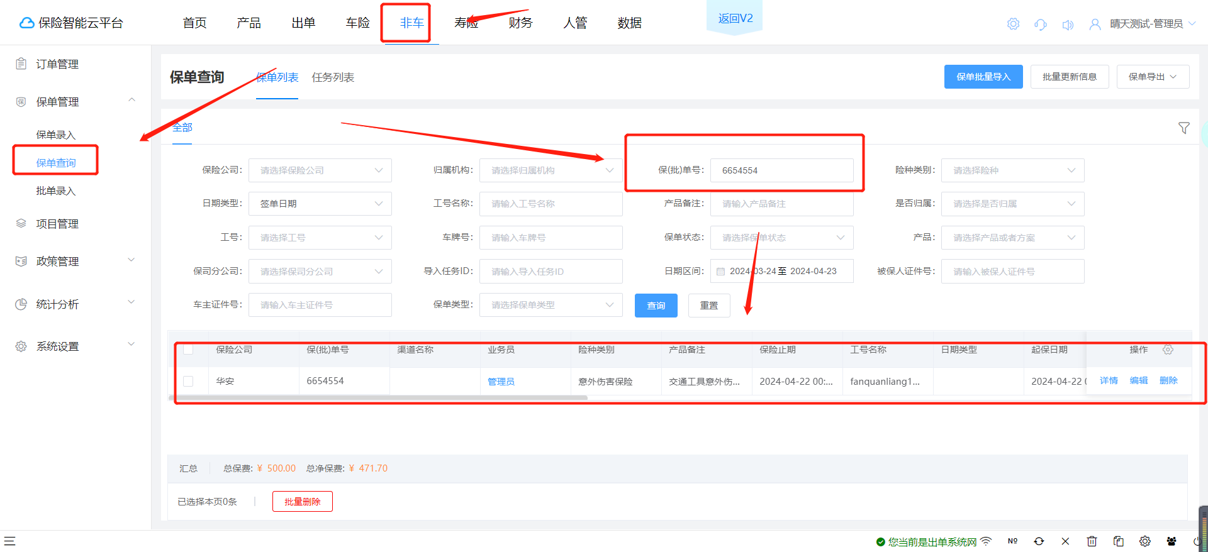Tick the select-all checkbox in table header
1208x552 pixels.
click(x=188, y=350)
